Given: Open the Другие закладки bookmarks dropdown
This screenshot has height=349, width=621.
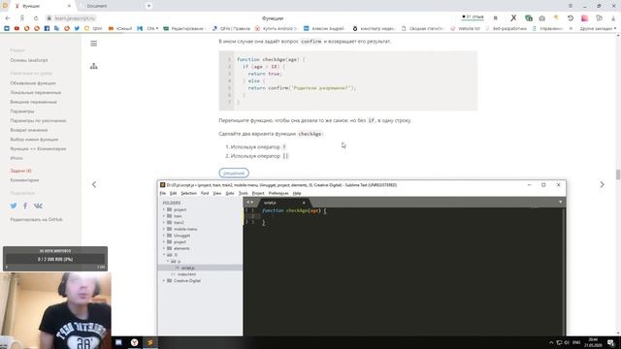Looking at the screenshot, I should tap(598, 28).
